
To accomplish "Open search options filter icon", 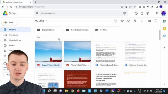I will coord(124,13).
